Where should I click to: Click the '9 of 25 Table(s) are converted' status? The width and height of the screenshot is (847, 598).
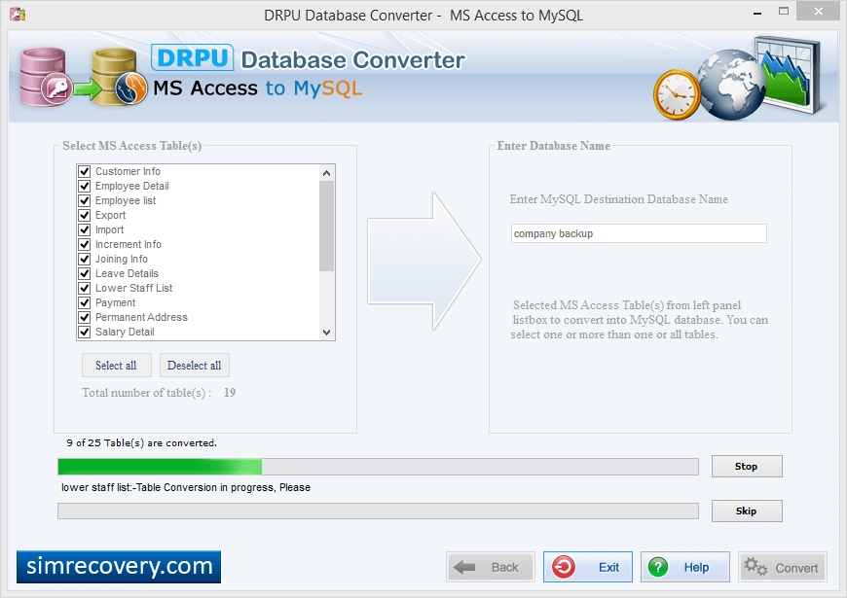(141, 443)
